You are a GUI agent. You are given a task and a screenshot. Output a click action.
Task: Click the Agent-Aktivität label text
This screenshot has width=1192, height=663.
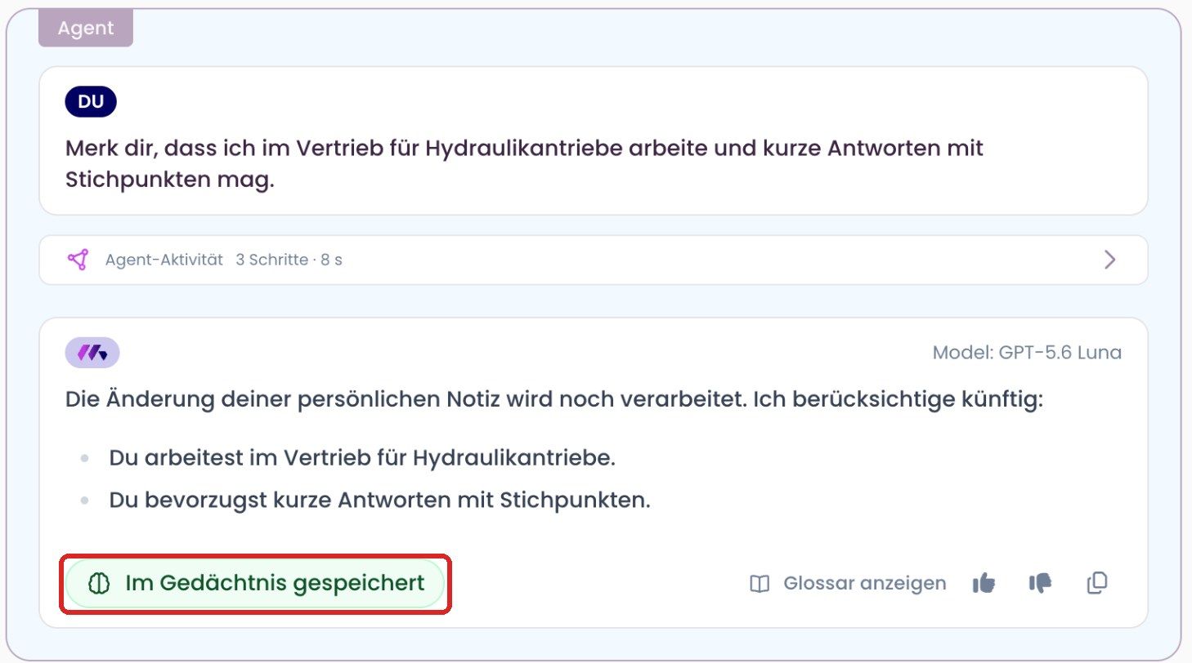coord(164,260)
